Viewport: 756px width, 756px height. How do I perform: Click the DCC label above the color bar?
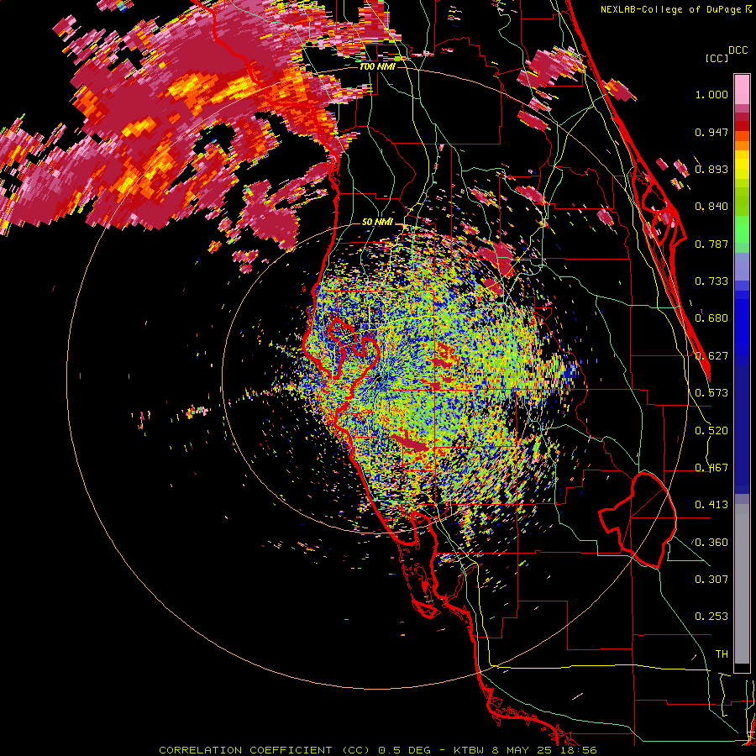738,50
